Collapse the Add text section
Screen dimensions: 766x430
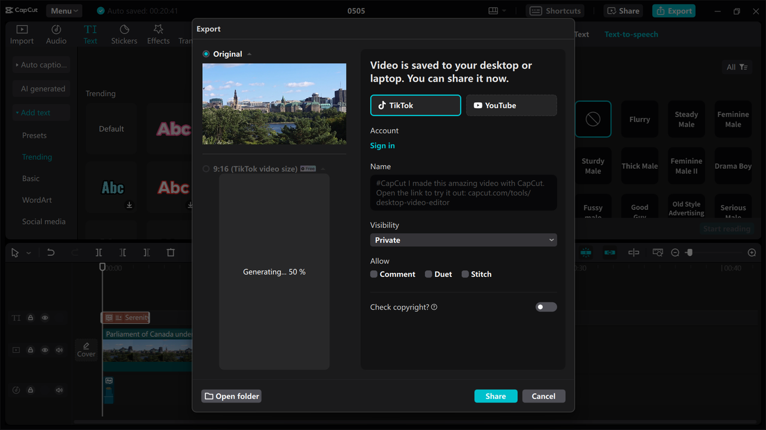(x=41, y=112)
